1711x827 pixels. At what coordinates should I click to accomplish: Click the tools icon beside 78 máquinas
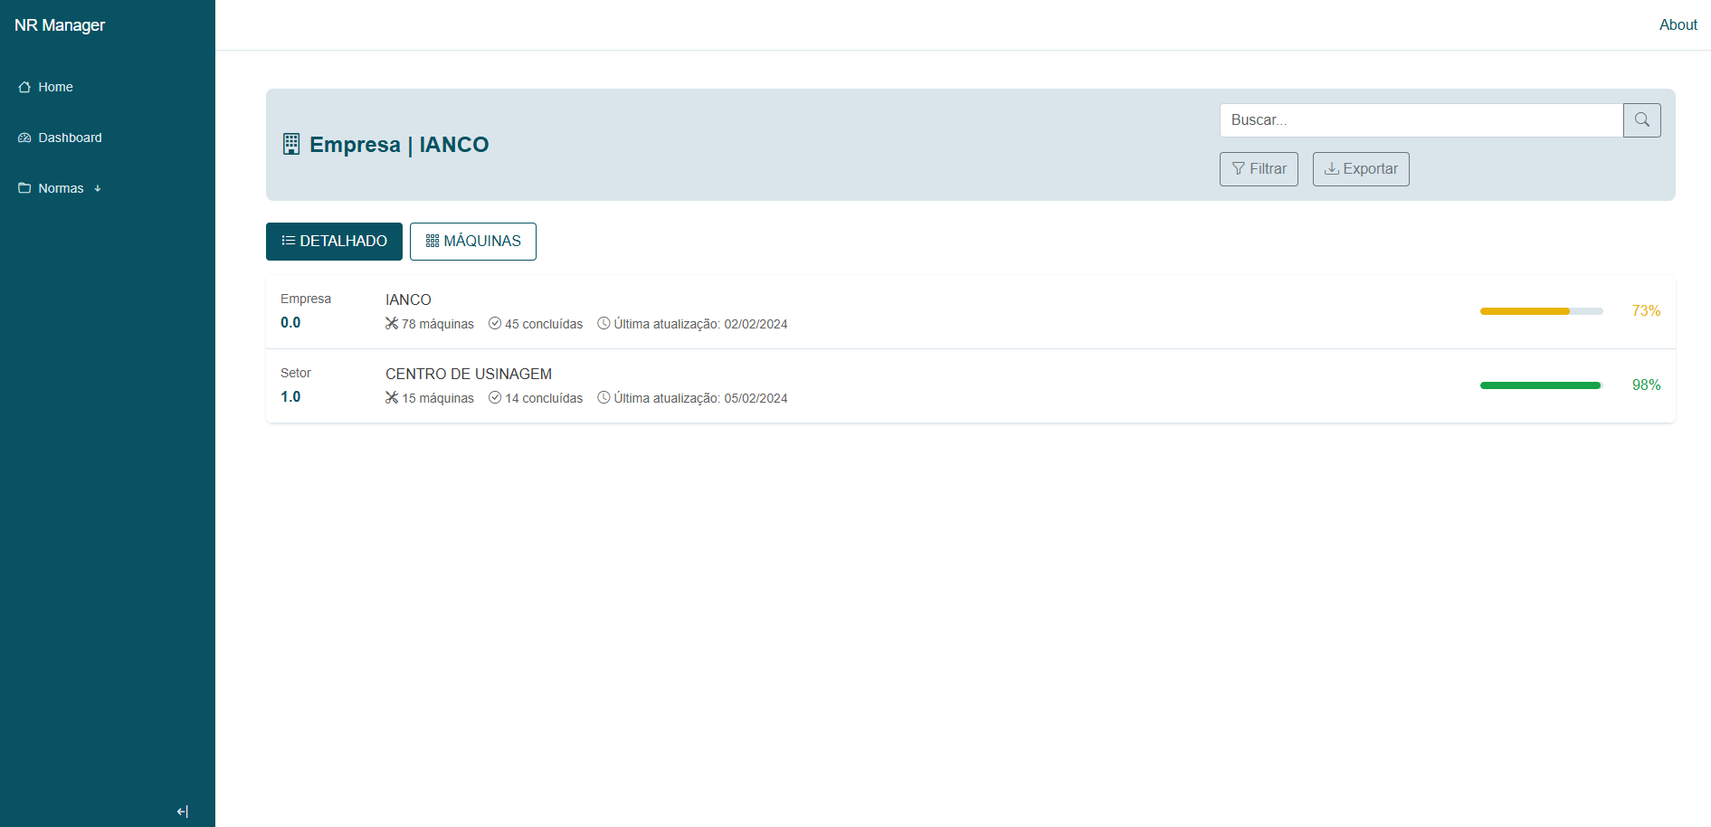point(392,323)
